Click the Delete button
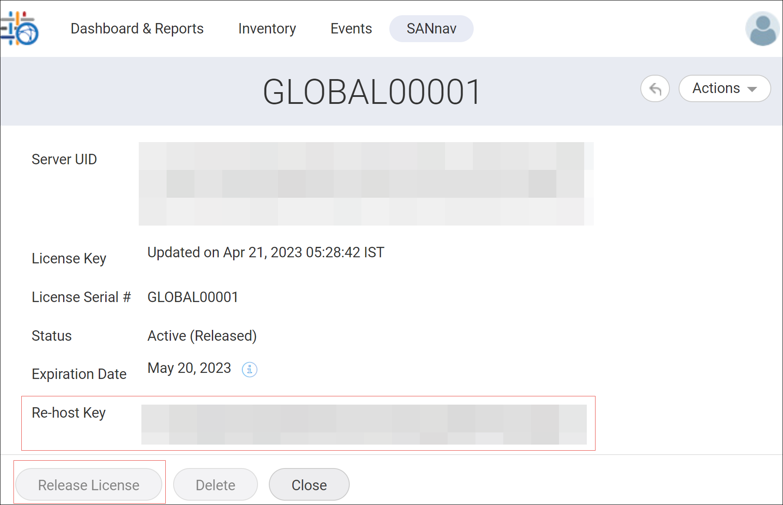 (x=215, y=485)
